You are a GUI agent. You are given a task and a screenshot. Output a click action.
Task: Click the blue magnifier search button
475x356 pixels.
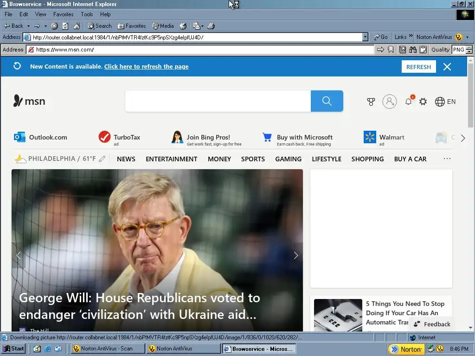(x=327, y=101)
